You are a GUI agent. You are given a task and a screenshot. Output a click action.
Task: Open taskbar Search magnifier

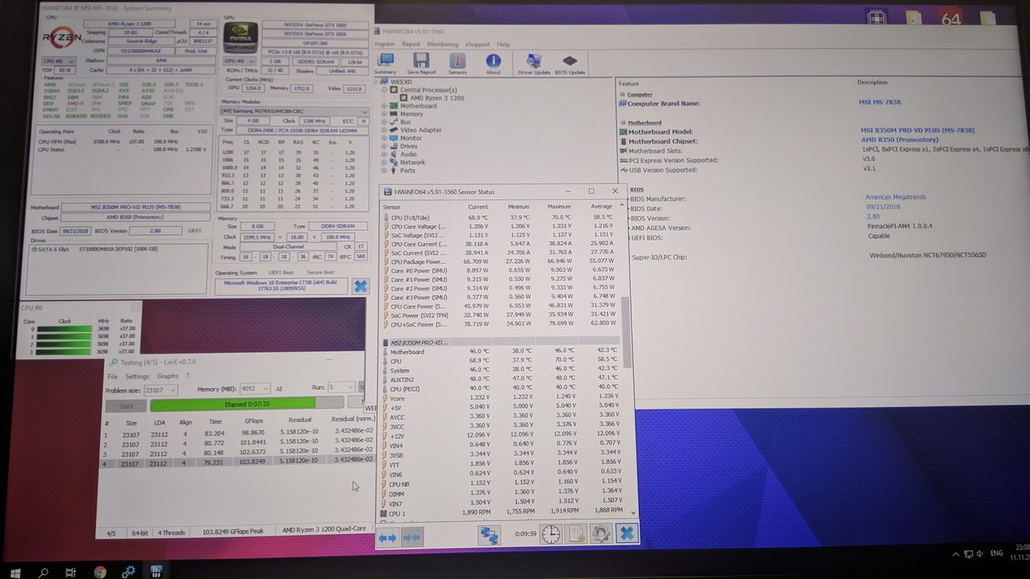pyautogui.click(x=44, y=573)
